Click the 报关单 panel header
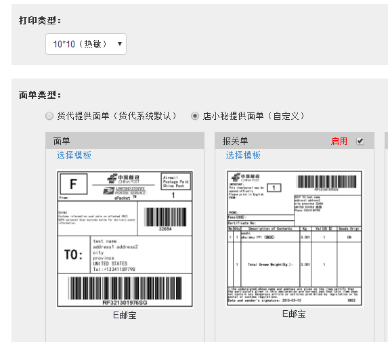This screenshot has width=388, height=342. pyautogui.click(x=295, y=141)
